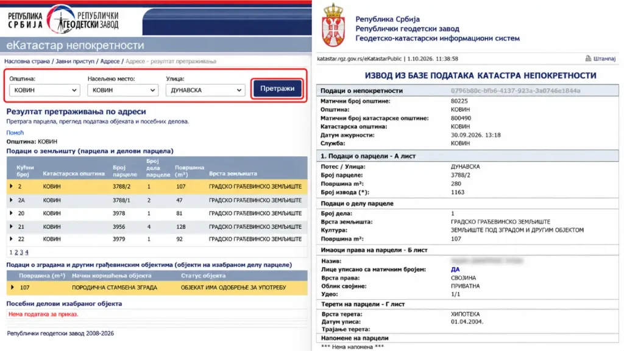Click the Кућни број column header
Screen dimensions: 624x351
click(25, 171)
